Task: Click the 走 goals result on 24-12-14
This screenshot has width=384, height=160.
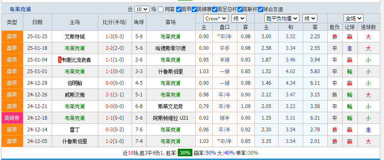Action: coord(368,130)
